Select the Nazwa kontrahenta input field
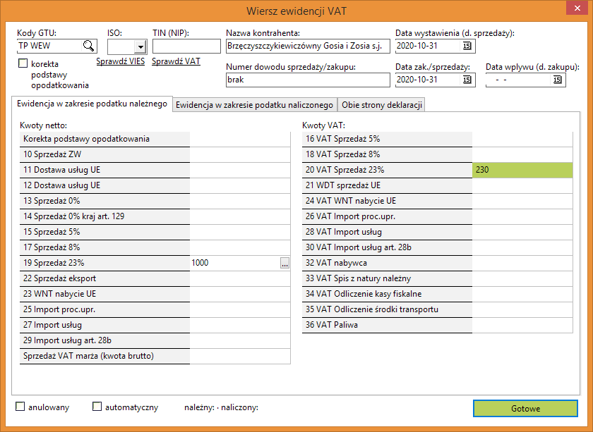Screen dimensions: 593x432 pos(308,46)
